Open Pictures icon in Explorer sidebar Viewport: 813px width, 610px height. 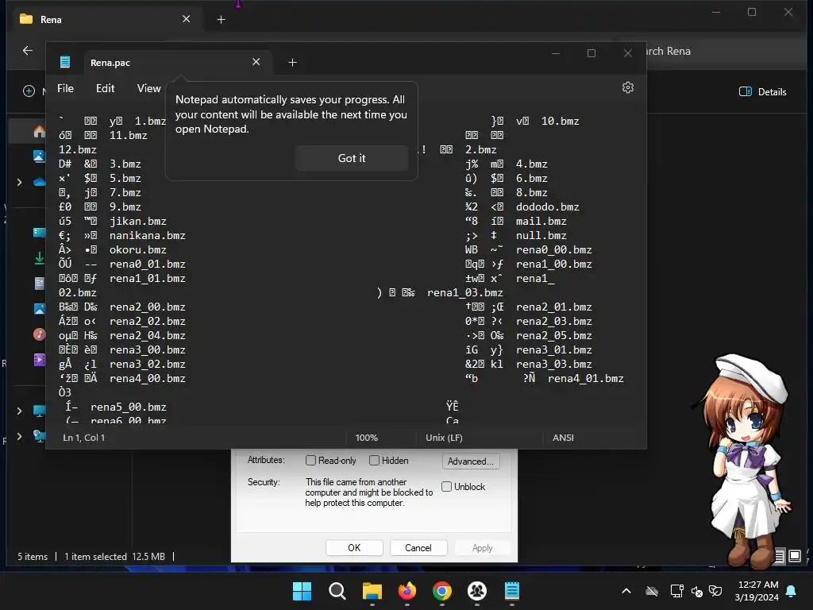(40, 309)
